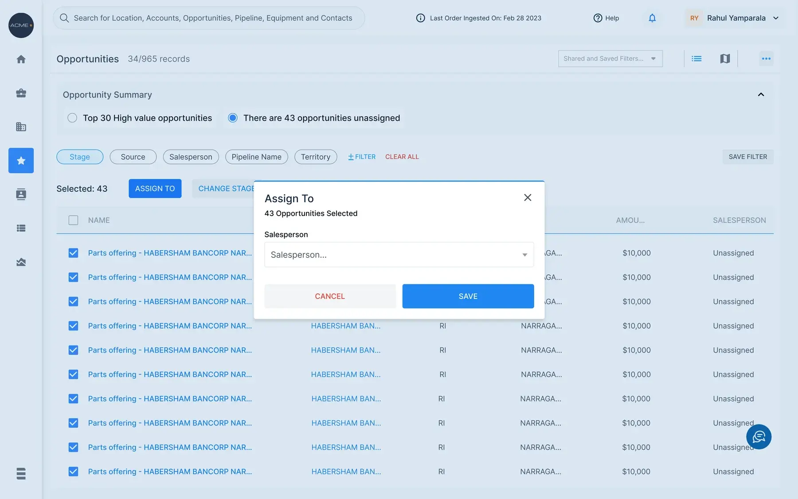Open the list sidebar icon
The image size is (798, 499).
point(21,228)
